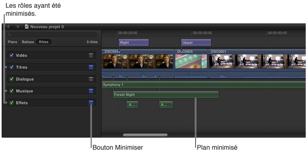The width and height of the screenshot is (306, 152).
Task: Click the project document icon
Action: pyautogui.click(x=27, y=26)
